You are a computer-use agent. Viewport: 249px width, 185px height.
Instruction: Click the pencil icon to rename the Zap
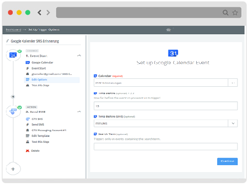7,41
